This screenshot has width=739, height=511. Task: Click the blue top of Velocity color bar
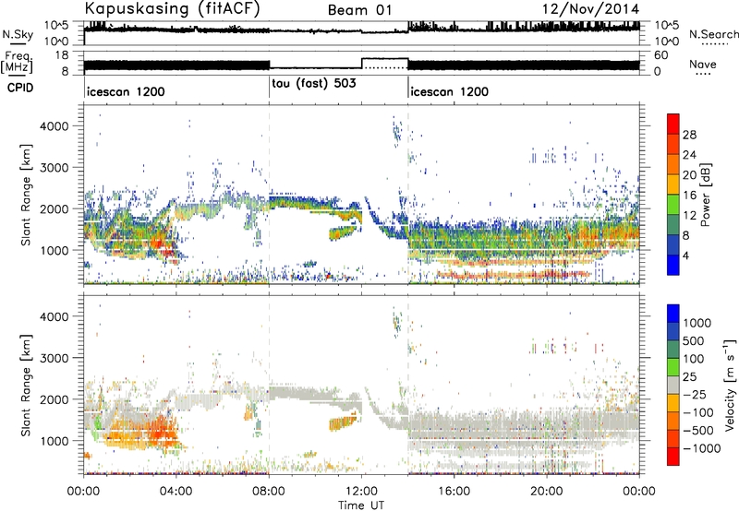tap(673, 314)
